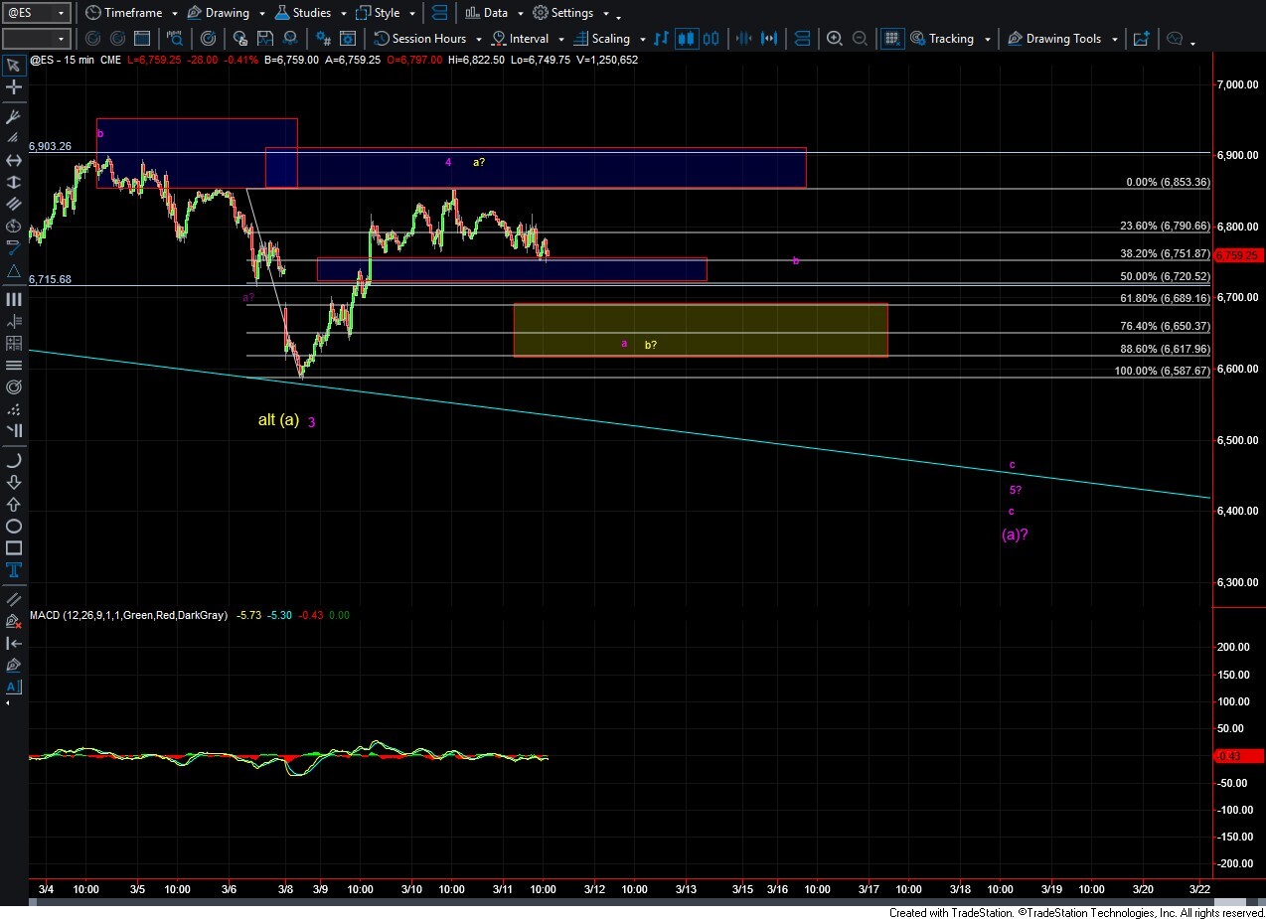The height and width of the screenshot is (919, 1266).
Task: Expand the Scaling dropdown arrow
Action: [641, 40]
